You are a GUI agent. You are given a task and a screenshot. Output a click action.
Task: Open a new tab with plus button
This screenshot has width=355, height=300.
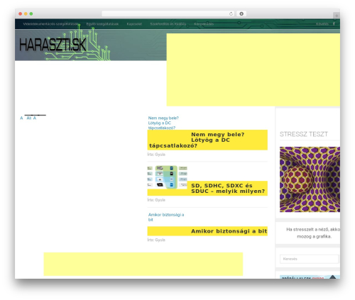(x=337, y=16)
